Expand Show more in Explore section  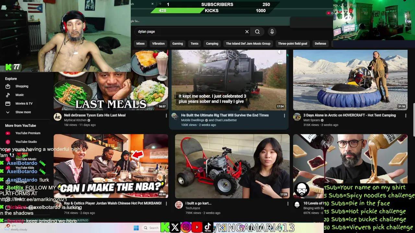(23, 112)
